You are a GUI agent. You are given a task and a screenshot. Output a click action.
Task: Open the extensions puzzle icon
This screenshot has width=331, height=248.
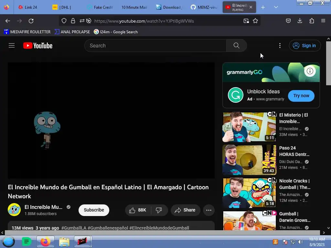pos(312,21)
